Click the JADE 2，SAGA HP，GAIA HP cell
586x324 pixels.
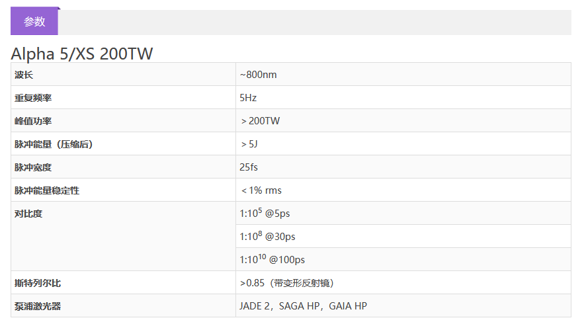click(x=303, y=306)
